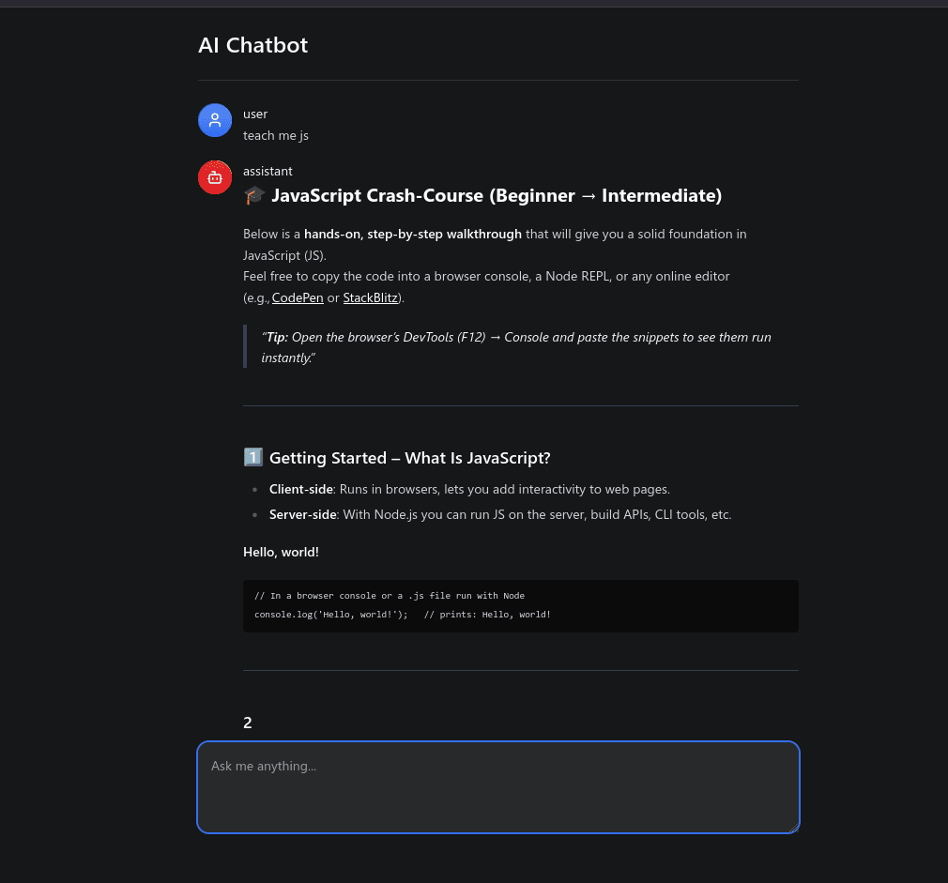Click the code comment about Node

(390, 596)
